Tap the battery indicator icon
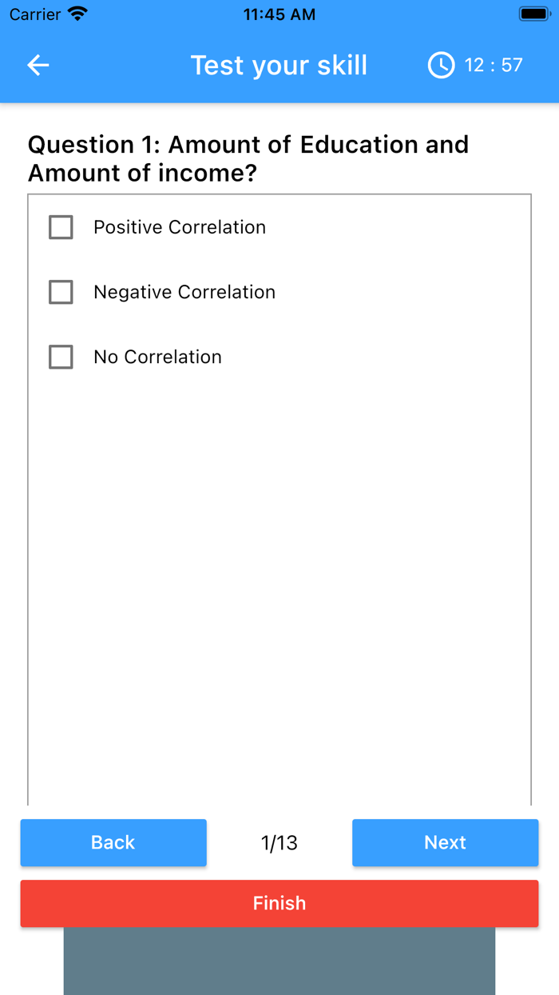Image resolution: width=559 pixels, height=995 pixels. (x=533, y=14)
